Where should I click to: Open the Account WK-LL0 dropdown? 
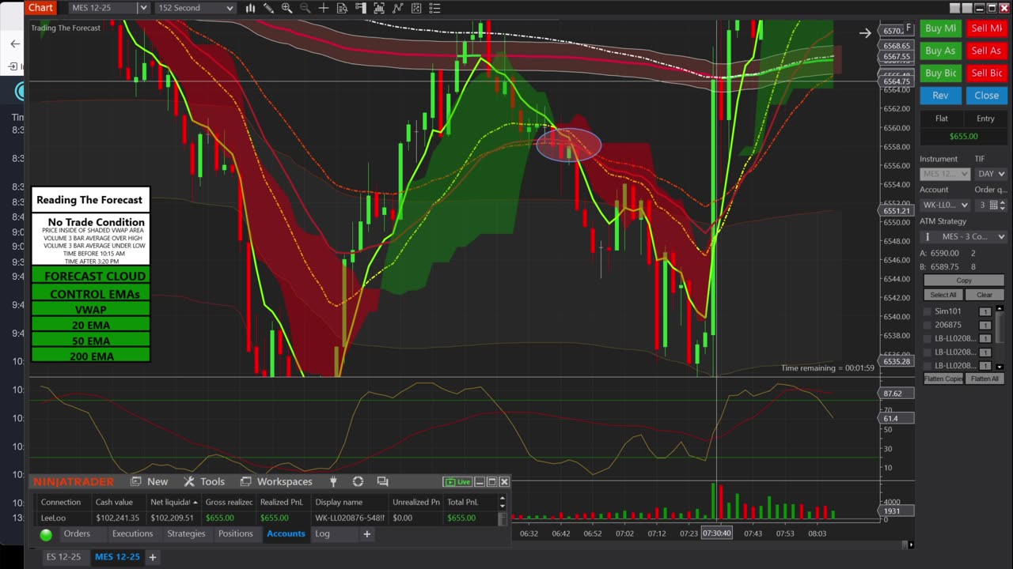(x=944, y=205)
